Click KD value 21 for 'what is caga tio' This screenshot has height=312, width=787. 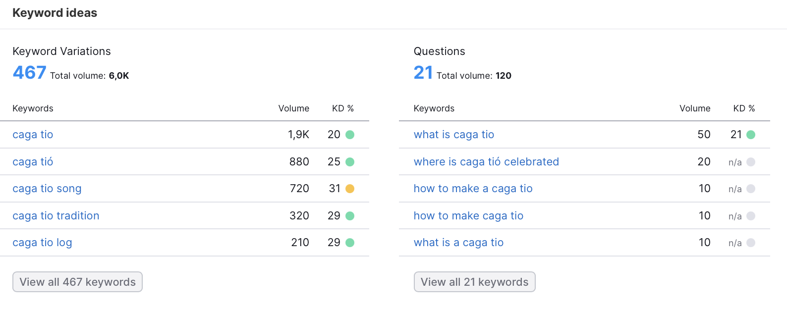(736, 135)
